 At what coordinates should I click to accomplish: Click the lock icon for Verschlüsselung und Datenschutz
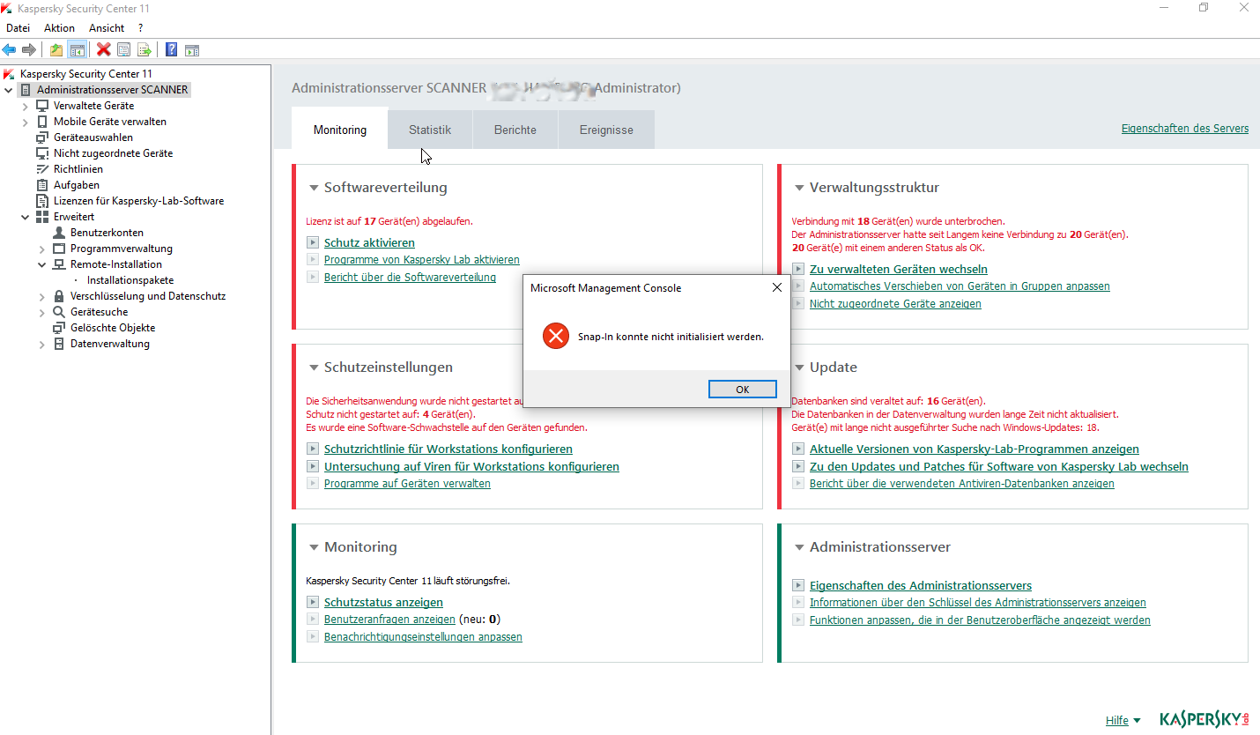point(59,296)
